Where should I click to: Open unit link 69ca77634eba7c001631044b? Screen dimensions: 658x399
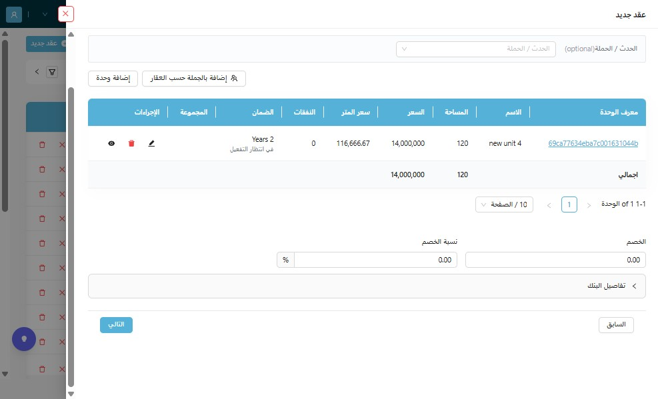(x=593, y=143)
